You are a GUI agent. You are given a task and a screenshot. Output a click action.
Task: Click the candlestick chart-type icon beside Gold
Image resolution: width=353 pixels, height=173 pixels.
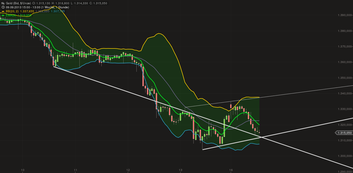(3, 3)
